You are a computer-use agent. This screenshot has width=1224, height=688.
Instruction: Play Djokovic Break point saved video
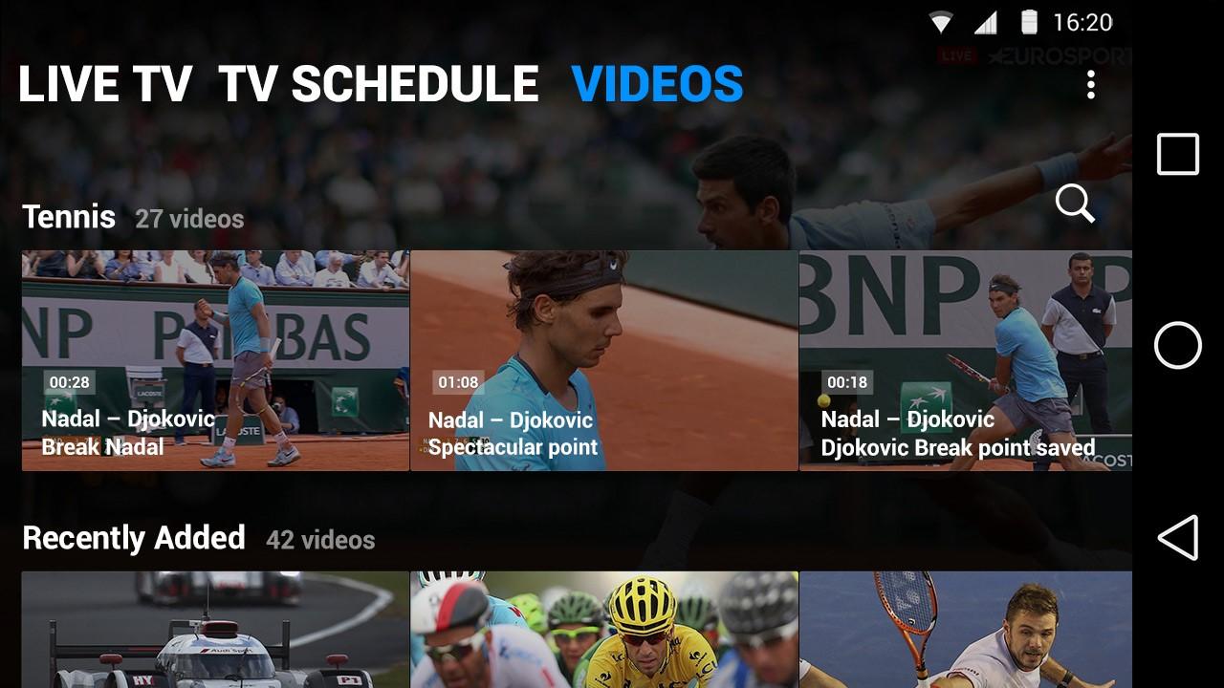click(966, 360)
